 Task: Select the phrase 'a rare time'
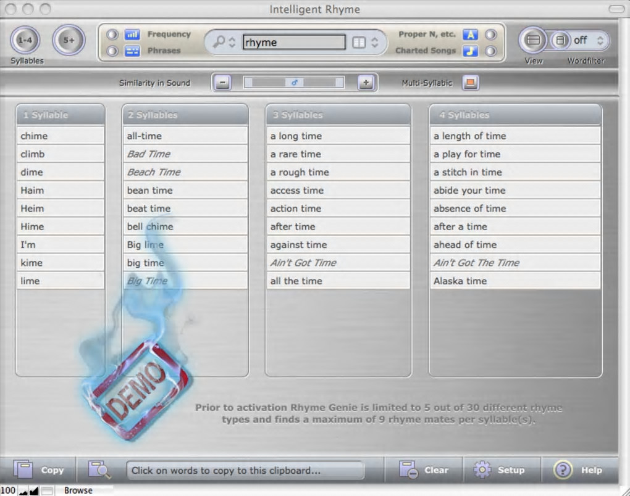[x=338, y=154]
